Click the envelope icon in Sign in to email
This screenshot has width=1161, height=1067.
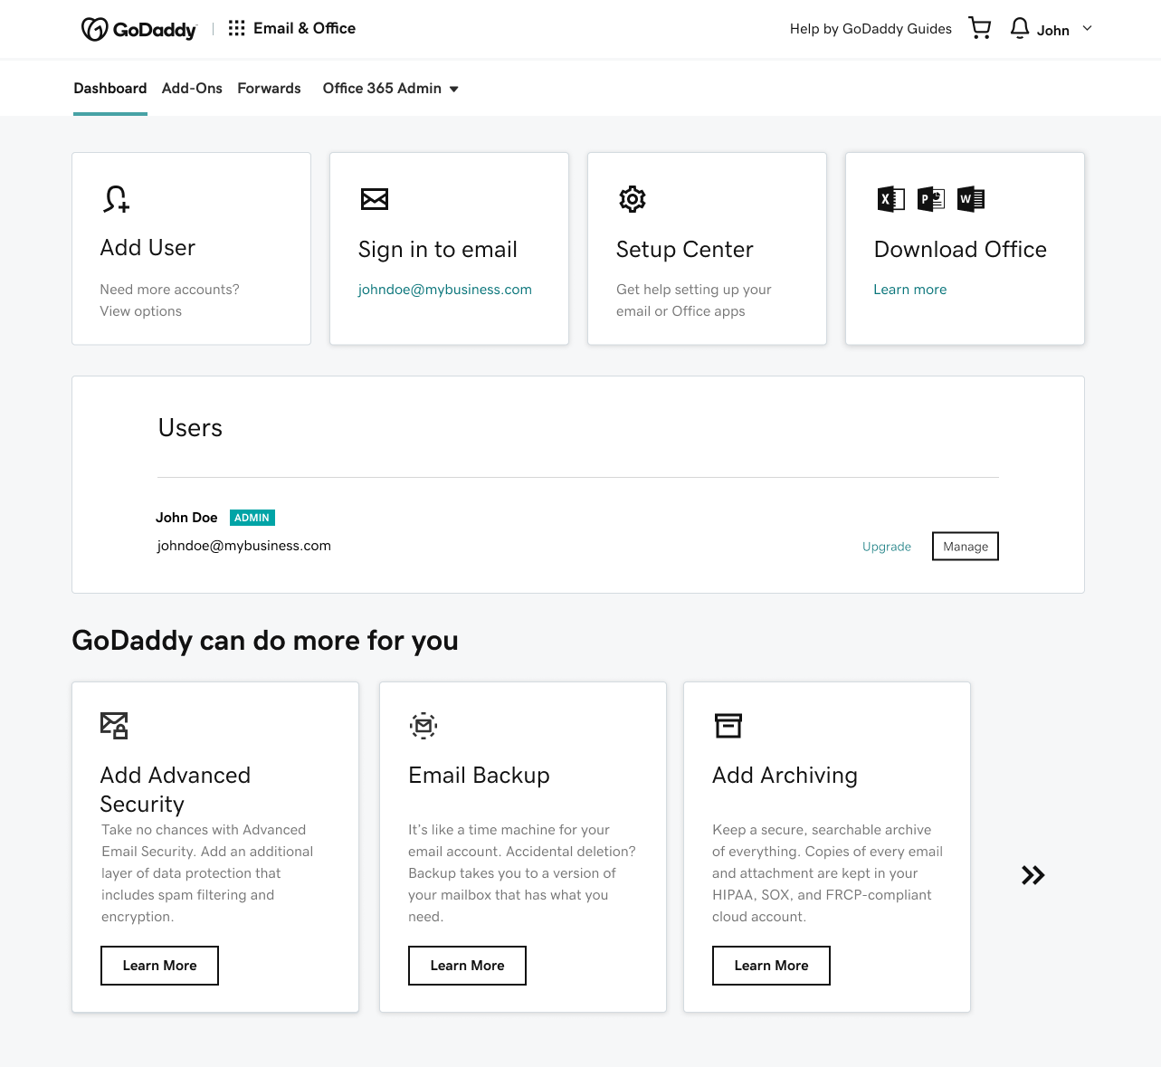tap(375, 199)
